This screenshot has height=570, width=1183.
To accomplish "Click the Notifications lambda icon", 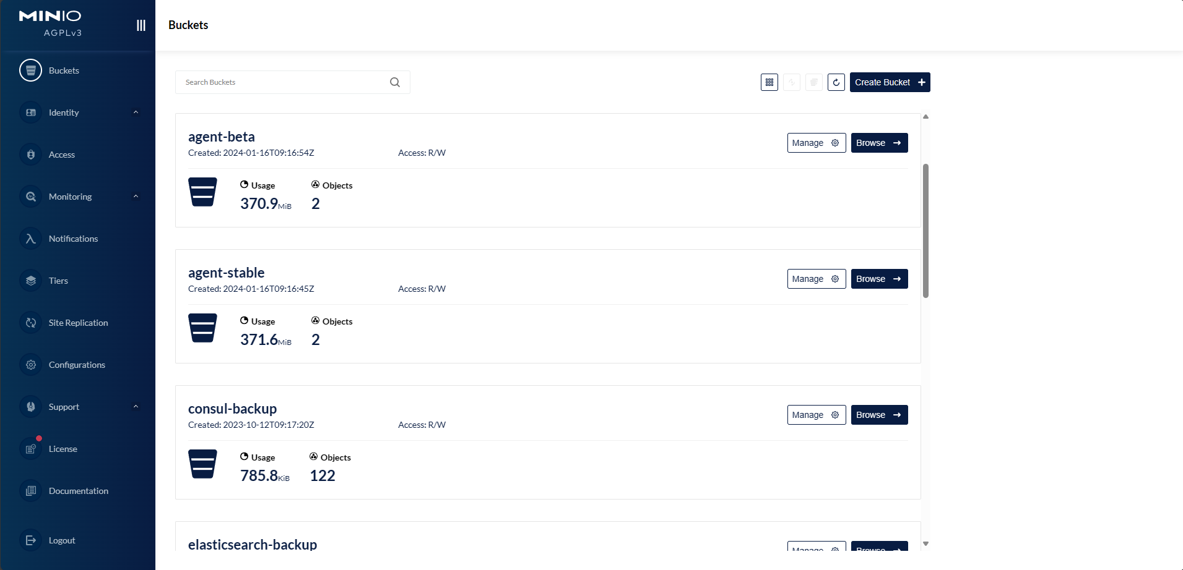I will tap(31, 239).
